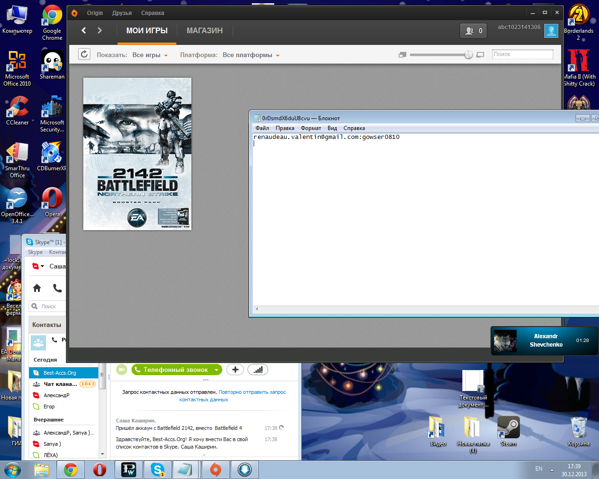Image resolution: width=599 pixels, height=479 pixels.
Task: Open the Borderlands 2 desktop icon
Action: [578, 22]
